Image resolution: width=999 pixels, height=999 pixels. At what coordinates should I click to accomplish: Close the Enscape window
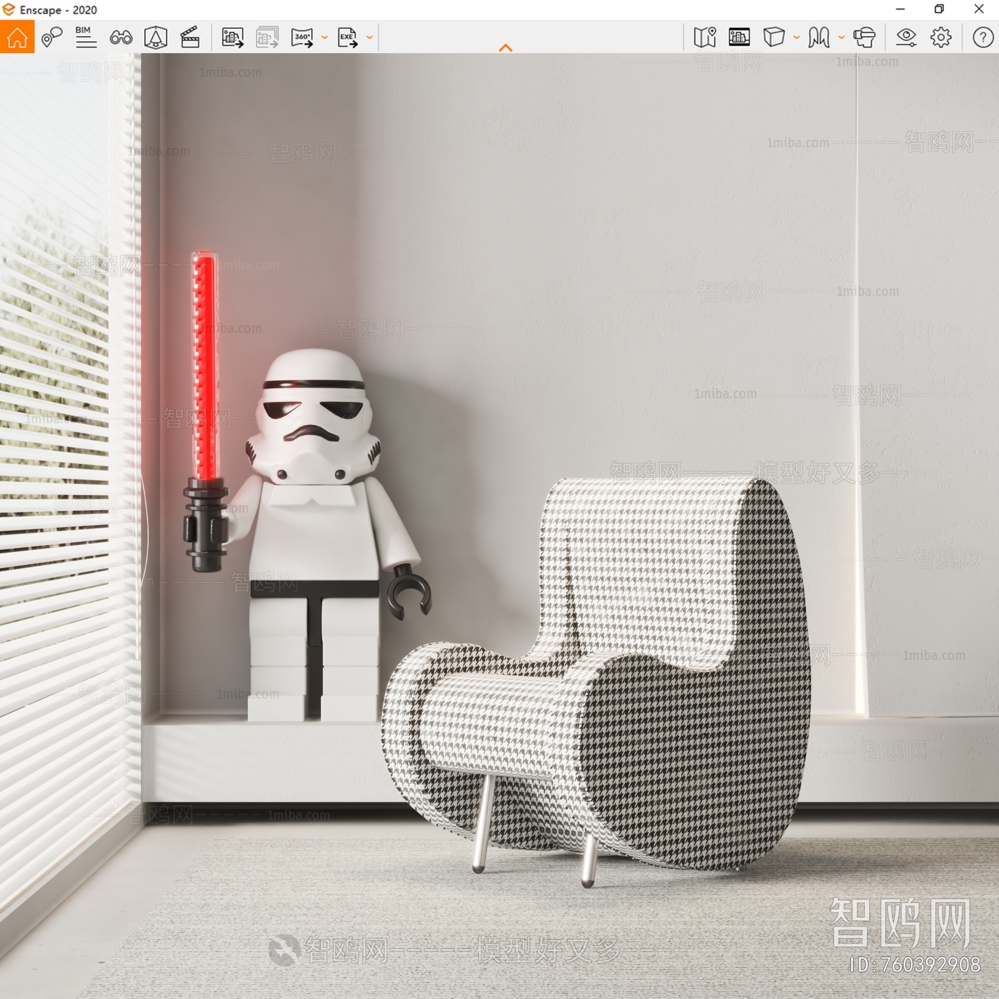pyautogui.click(x=979, y=9)
